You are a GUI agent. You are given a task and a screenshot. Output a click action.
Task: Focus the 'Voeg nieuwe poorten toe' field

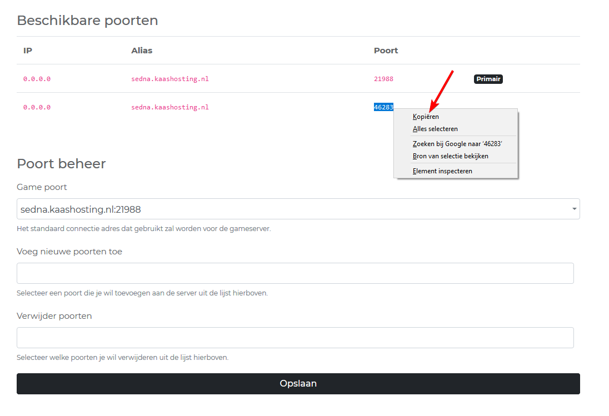coord(294,273)
